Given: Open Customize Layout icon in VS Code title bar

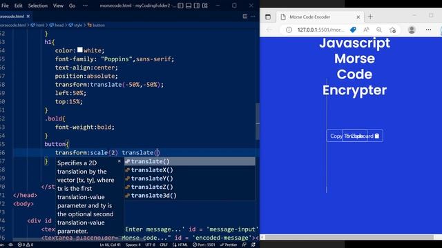Looking at the screenshot, I should click(x=205, y=6).
